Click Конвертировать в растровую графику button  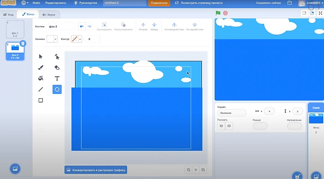click(96, 170)
